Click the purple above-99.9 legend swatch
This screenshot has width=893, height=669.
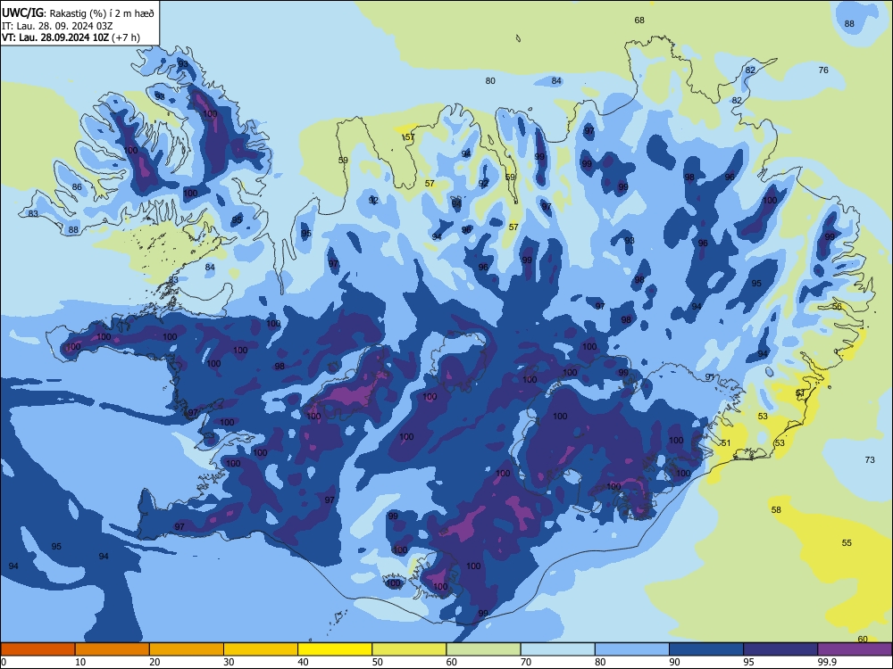855,649
